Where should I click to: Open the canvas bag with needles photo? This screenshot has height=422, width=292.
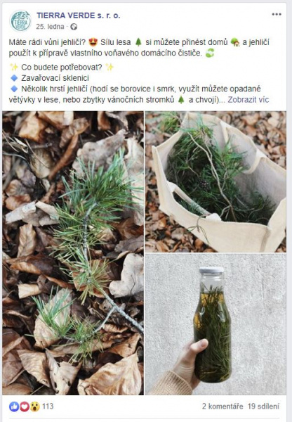click(x=215, y=181)
